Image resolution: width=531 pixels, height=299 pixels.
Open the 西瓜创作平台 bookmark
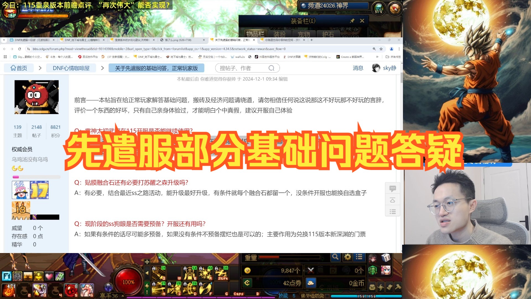pyautogui.click(x=88, y=57)
